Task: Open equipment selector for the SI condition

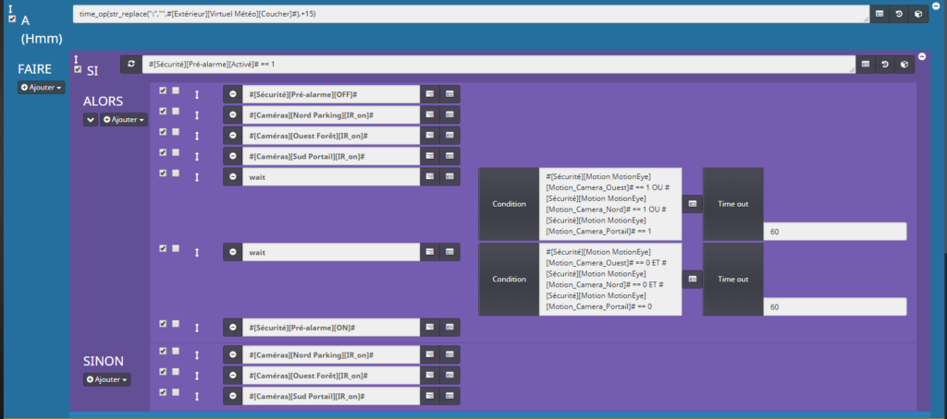Action: coord(904,65)
